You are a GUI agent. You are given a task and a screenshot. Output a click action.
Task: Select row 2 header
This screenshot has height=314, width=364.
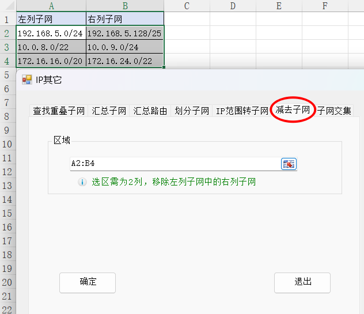coord(7,33)
